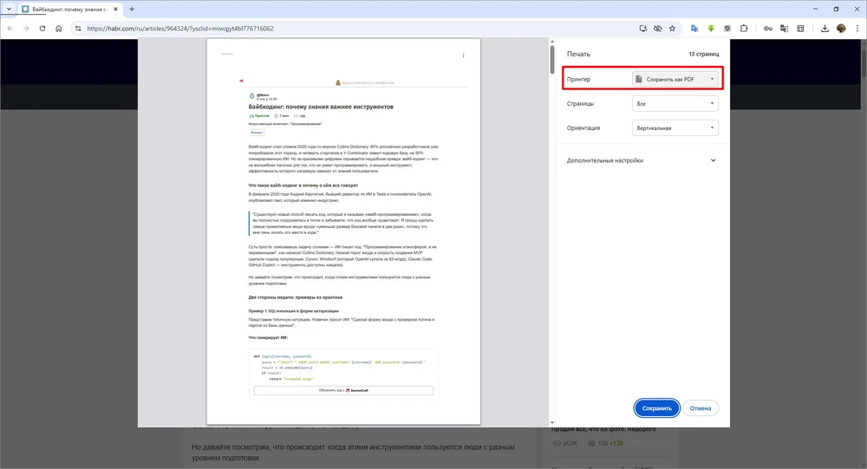
Task: Open the user profile avatar
Action: (x=840, y=28)
